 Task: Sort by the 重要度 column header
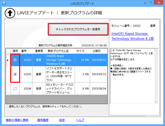coord(39,51)
